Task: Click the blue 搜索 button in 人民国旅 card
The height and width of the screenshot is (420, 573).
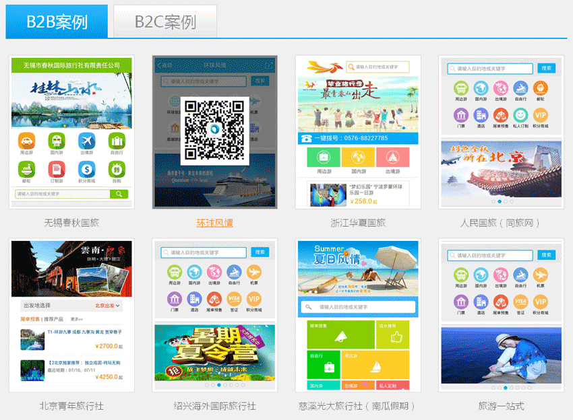Action: point(546,68)
